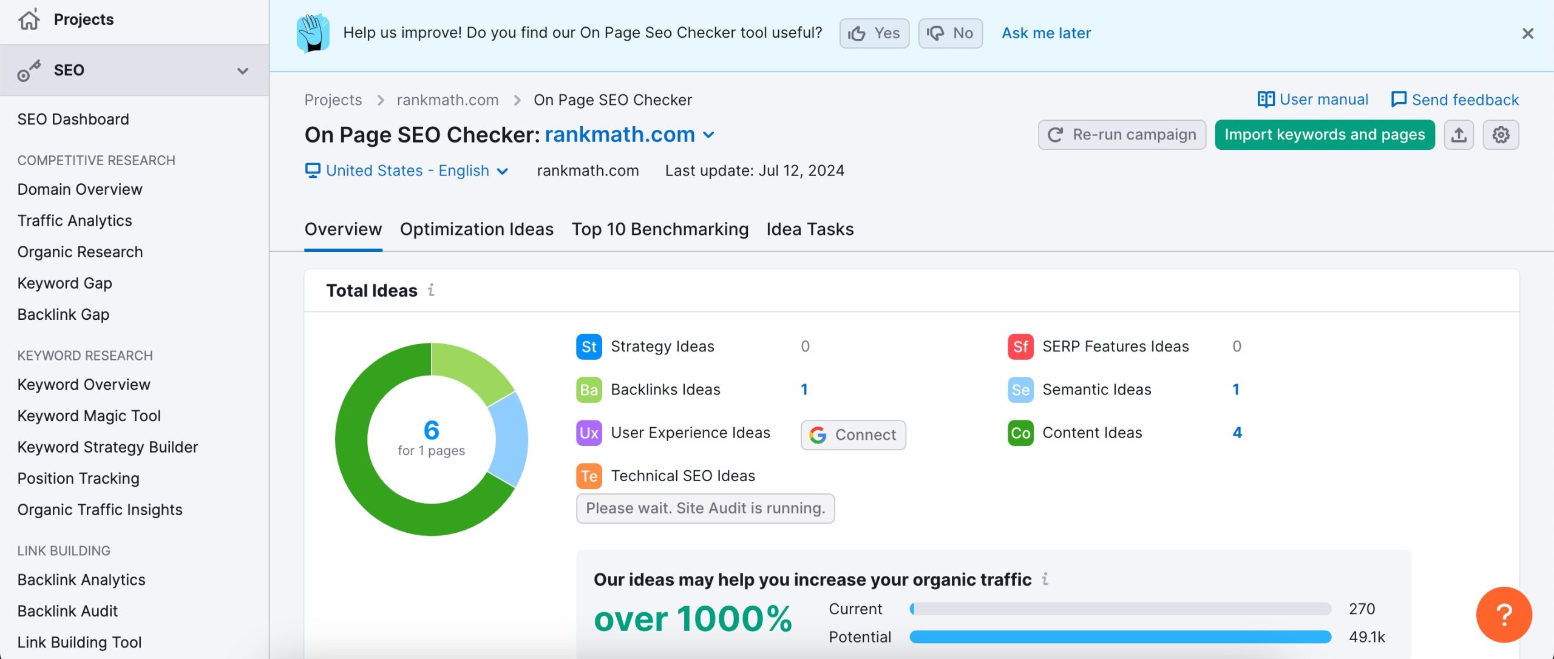Viewport: 1554px width, 659px height.
Task: Open Backlink Gap in sidebar
Action: tap(63, 314)
